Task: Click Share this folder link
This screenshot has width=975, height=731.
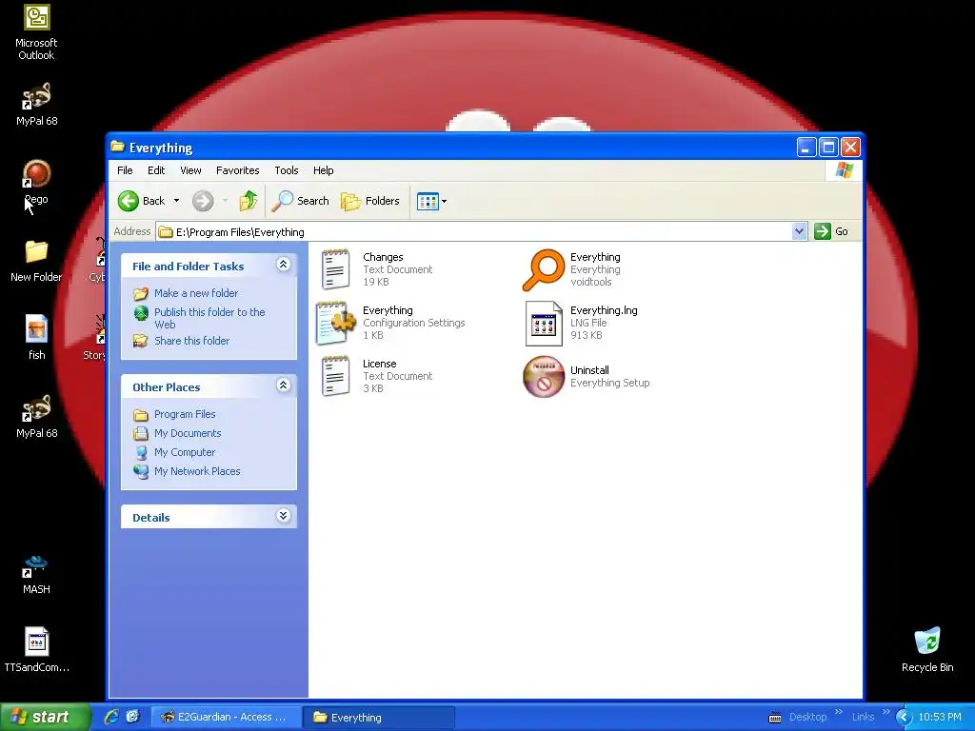Action: tap(191, 341)
